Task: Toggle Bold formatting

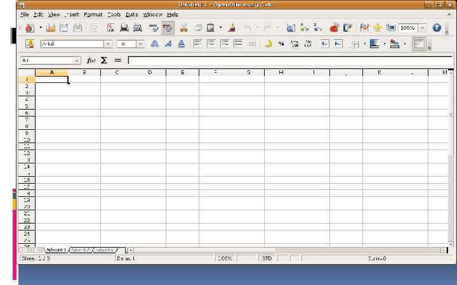Action: pyautogui.click(x=155, y=44)
